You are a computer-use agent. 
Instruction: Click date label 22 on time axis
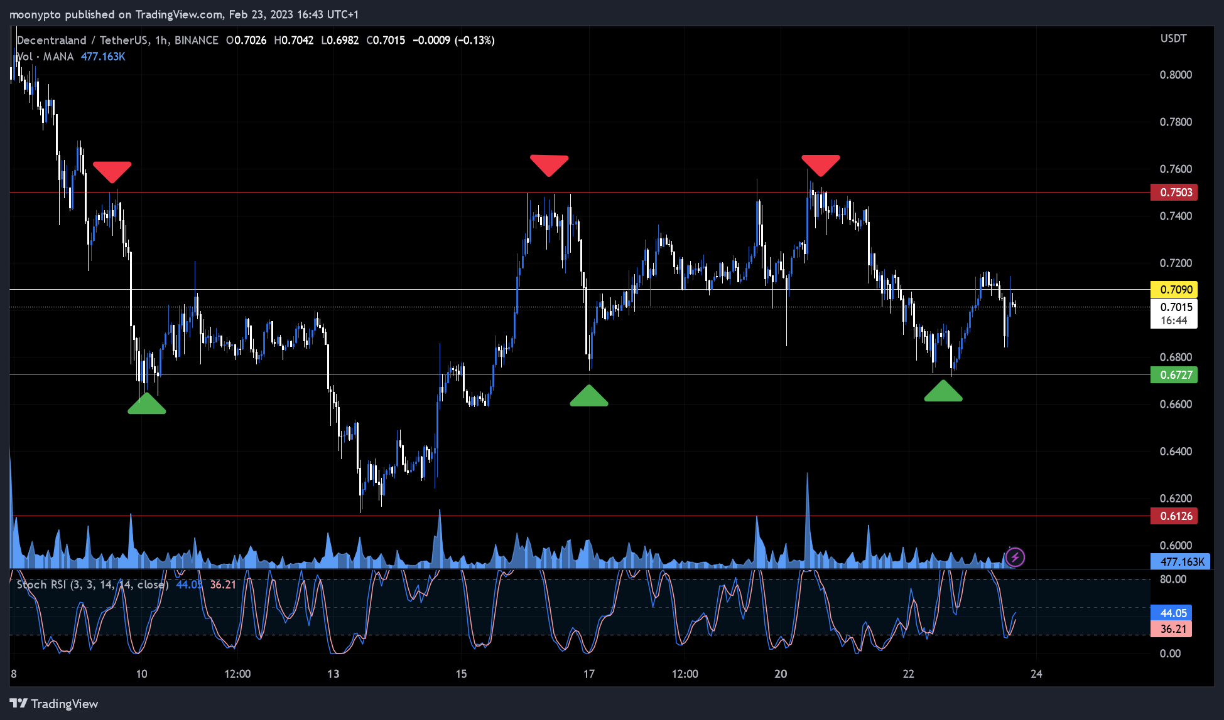[x=909, y=674]
